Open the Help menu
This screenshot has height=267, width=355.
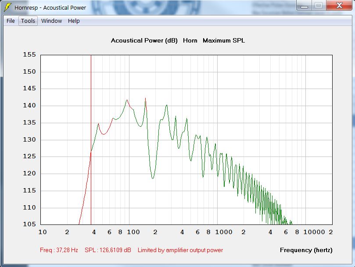(x=74, y=21)
